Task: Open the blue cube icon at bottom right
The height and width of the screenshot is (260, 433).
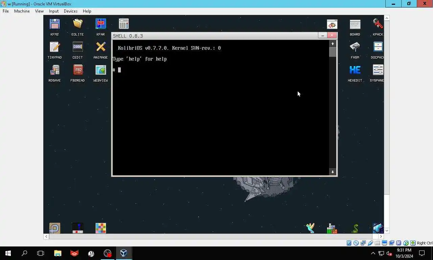Action: [378, 228]
